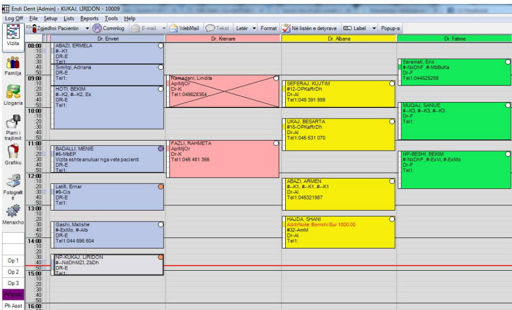Open the Llogaria account module

click(13, 95)
